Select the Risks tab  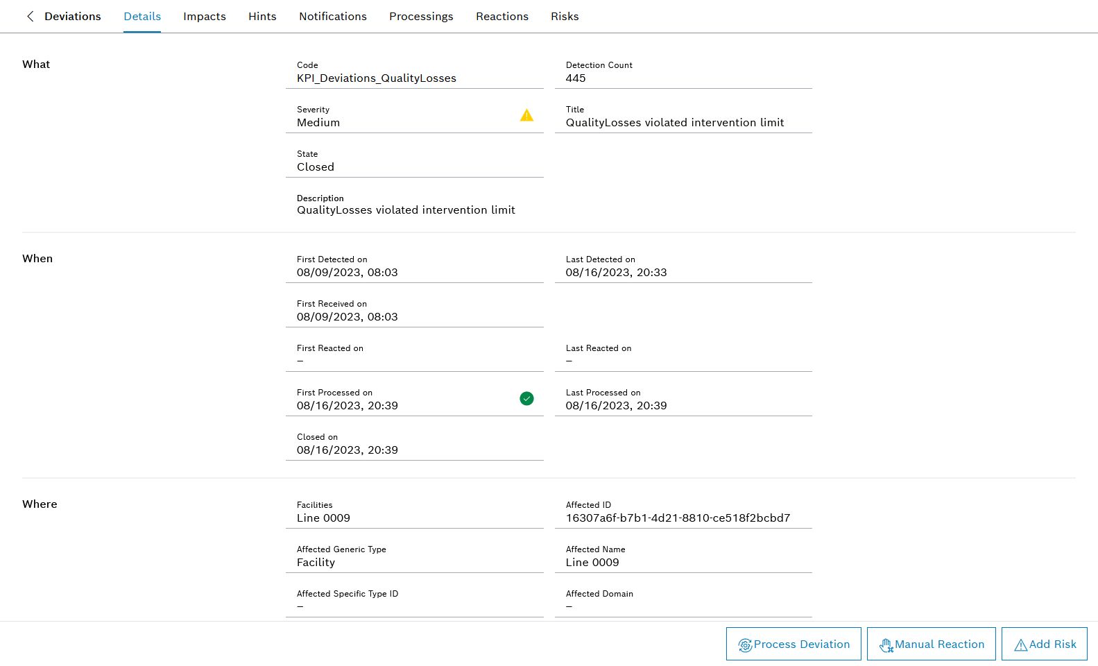565,16
